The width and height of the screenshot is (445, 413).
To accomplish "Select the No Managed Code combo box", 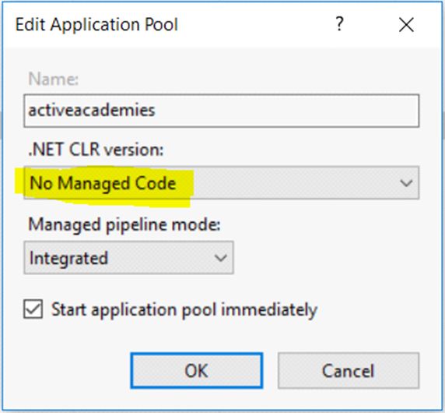I will point(222,183).
